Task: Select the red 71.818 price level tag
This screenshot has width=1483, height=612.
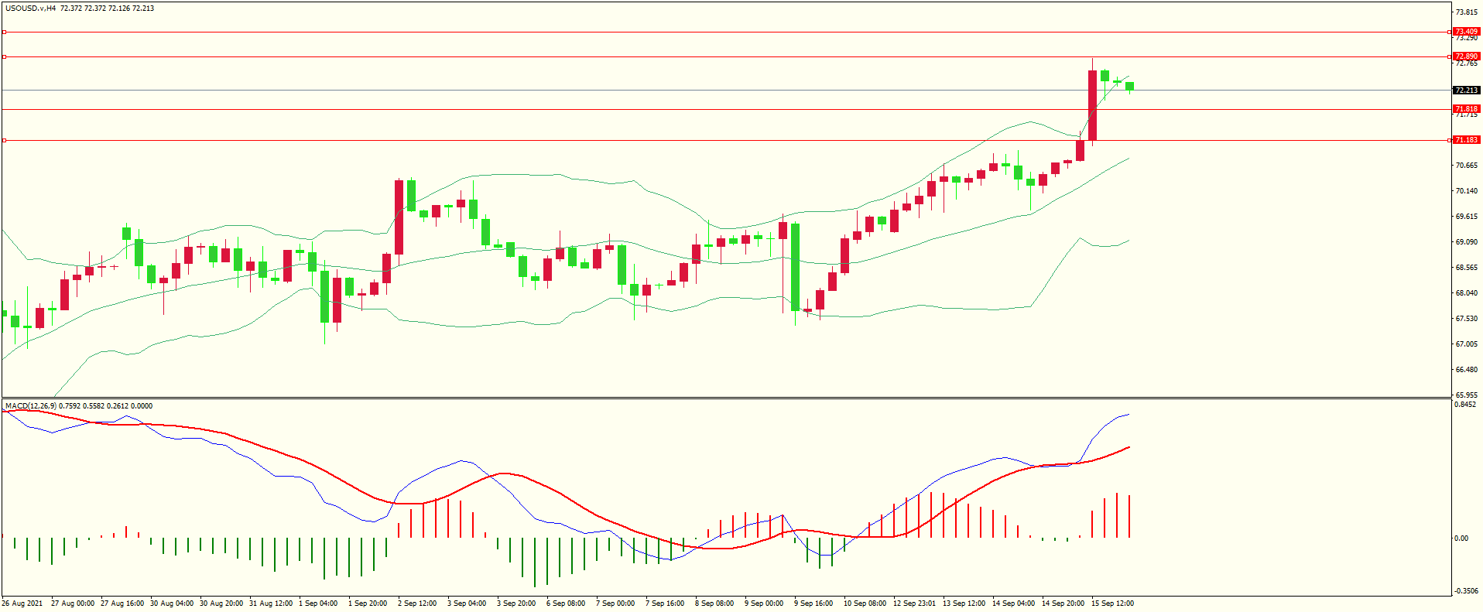Action: click(1466, 109)
